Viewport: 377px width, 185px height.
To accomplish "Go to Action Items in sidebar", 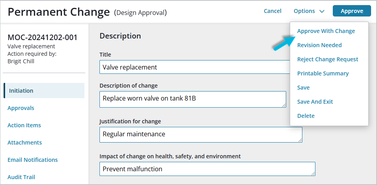I will [x=24, y=125].
